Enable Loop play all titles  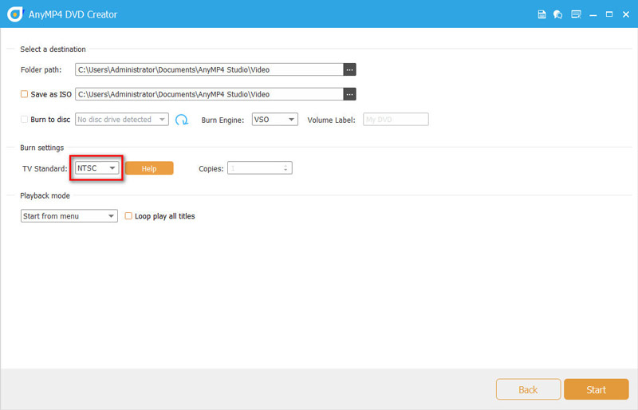(x=128, y=216)
